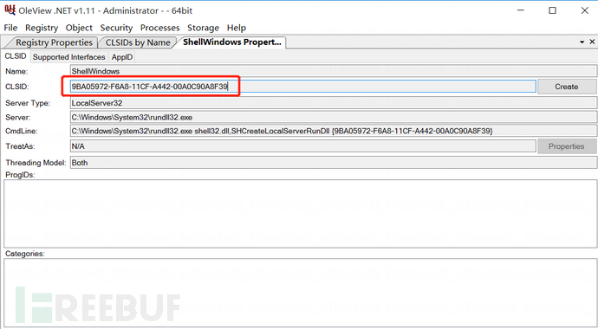Click the "Threading Model:" label
The width and height of the screenshot is (598, 329).
coord(36,163)
